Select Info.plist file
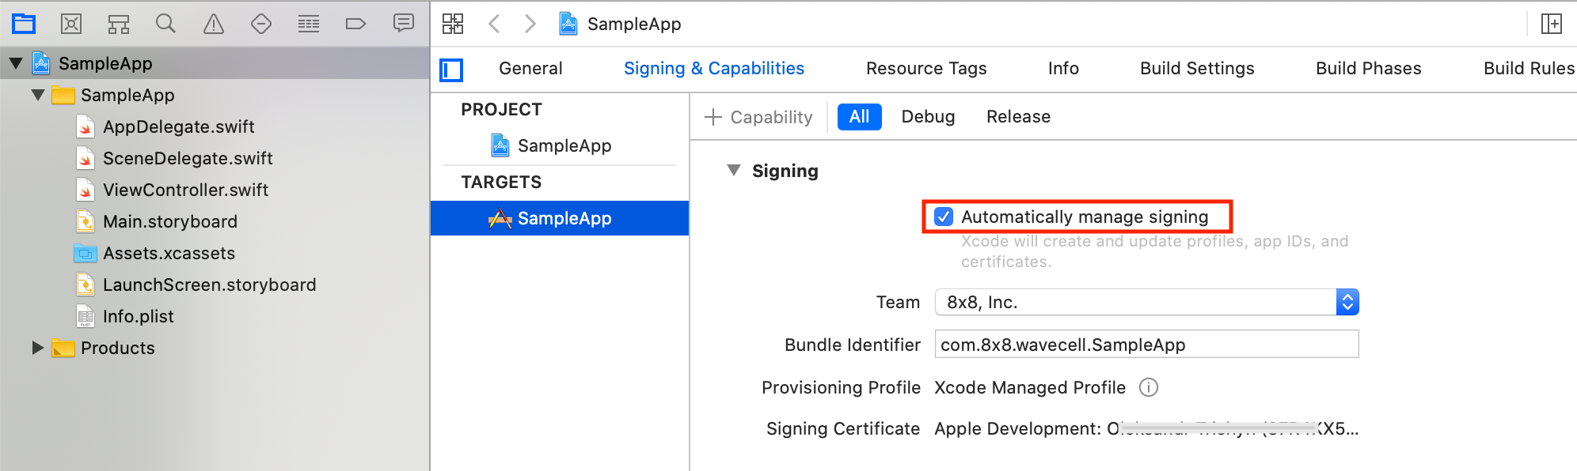Screen dimensions: 1577x471 (x=138, y=316)
